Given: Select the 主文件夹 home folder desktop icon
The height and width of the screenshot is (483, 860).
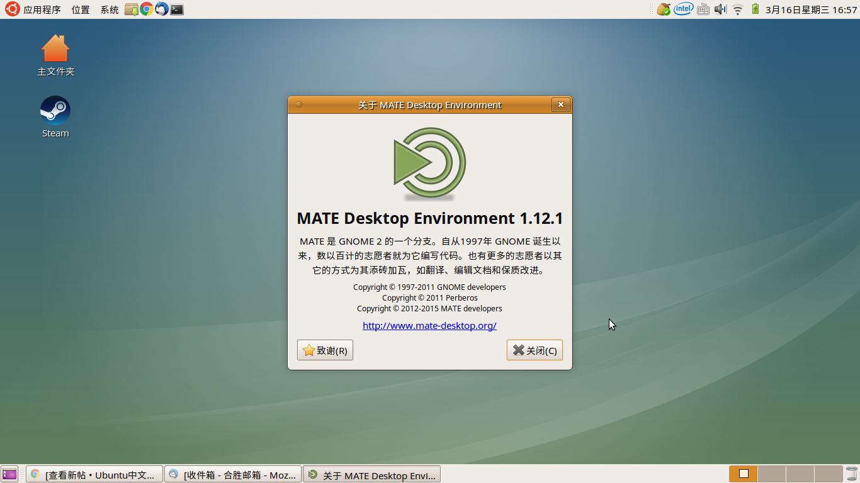Looking at the screenshot, I should coord(55,55).
